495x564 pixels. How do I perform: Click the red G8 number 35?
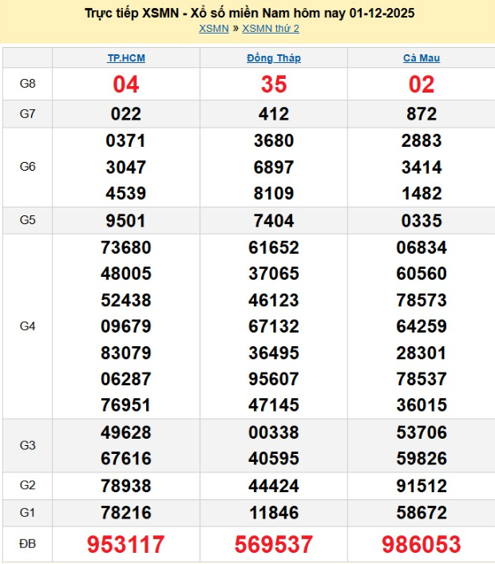point(274,85)
